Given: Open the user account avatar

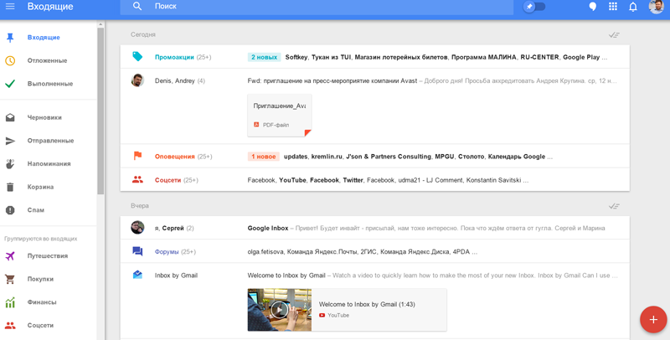Looking at the screenshot, I should point(656,7).
